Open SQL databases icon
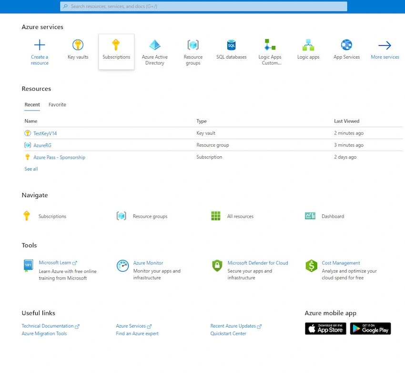Image resolution: width=405 pixels, height=373 pixels. pos(232,45)
